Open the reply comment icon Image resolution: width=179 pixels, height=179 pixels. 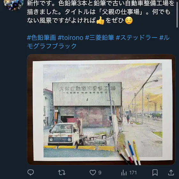(31, 172)
